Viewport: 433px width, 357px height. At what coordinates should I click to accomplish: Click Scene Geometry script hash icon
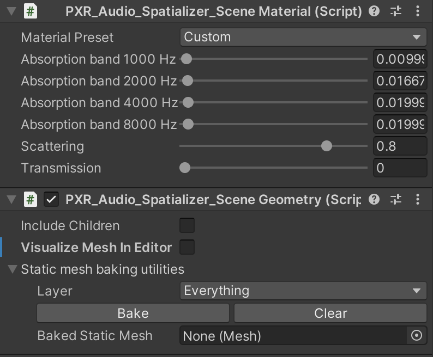click(31, 200)
